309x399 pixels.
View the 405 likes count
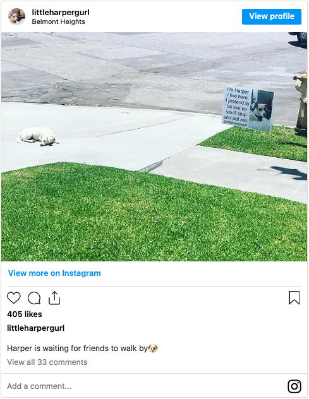tap(25, 314)
